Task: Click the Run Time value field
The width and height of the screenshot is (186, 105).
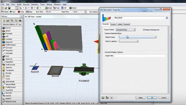Action: point(52,12)
